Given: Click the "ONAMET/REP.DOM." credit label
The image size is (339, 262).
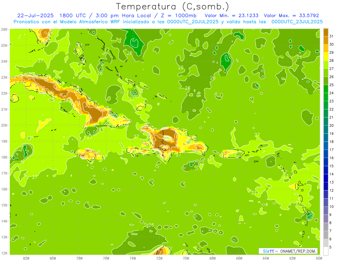Looking at the screenshot, I should [298, 251].
